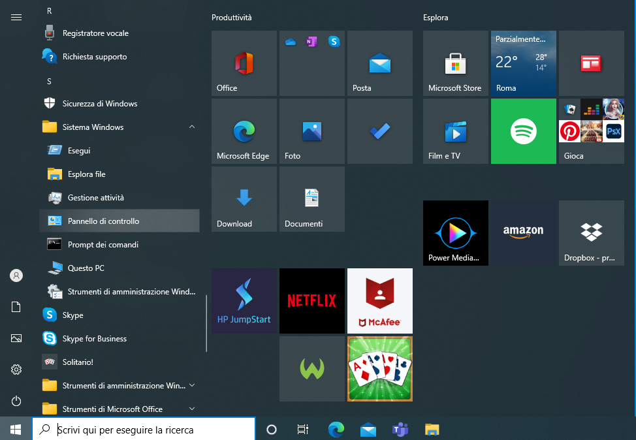Open the Foto tile
Image resolution: width=636 pixels, height=440 pixels.
[312, 131]
